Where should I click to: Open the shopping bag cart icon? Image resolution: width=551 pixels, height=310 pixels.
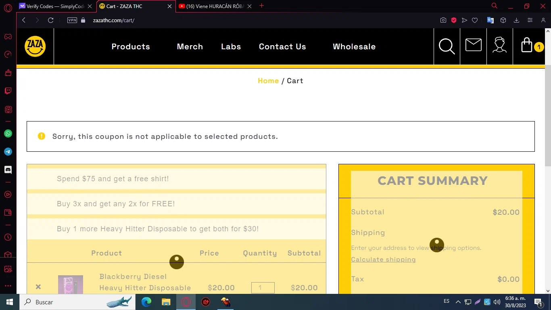point(527,45)
